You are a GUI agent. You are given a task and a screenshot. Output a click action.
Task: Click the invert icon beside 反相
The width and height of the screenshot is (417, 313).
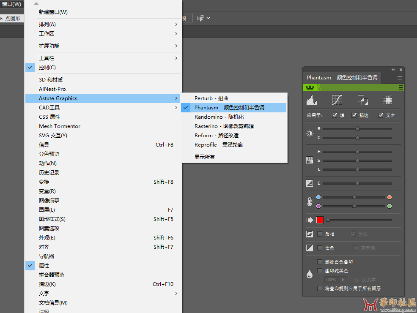(310, 234)
